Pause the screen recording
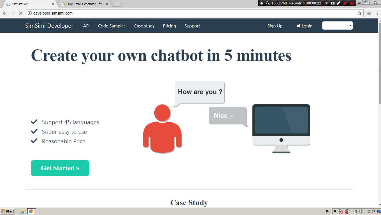Image resolution: width=381 pixels, height=215 pixels. pos(345,3)
